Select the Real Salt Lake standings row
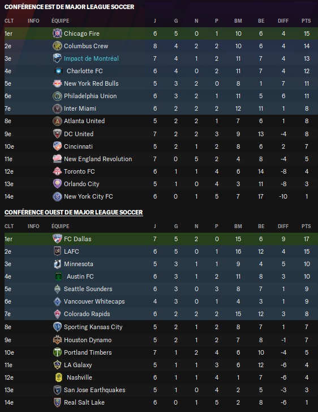The height and width of the screenshot is (412, 318). click(x=159, y=402)
